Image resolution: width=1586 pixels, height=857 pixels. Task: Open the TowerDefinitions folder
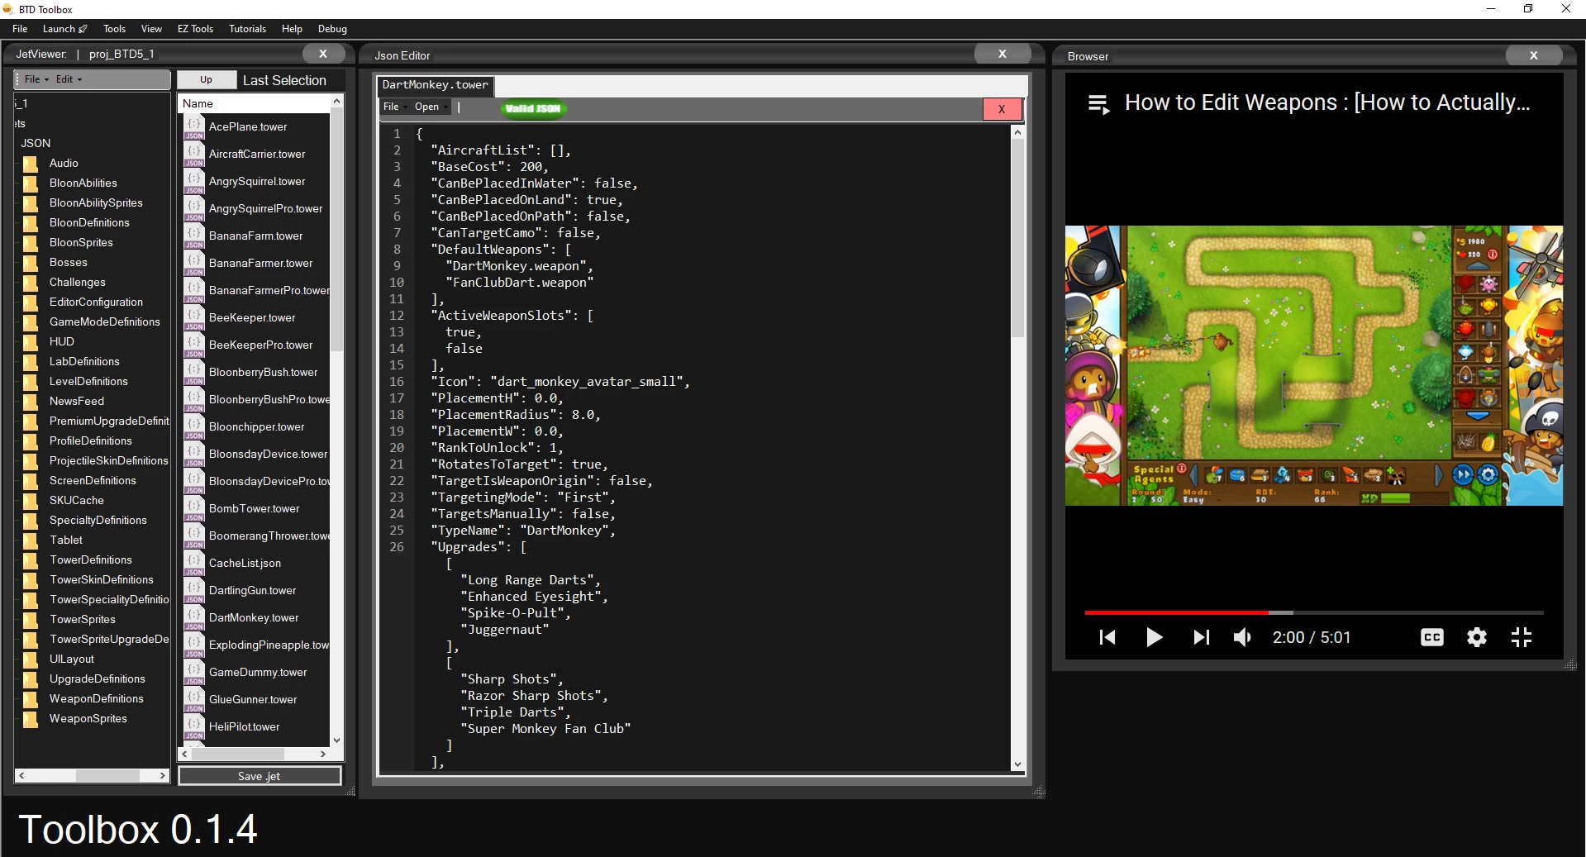[x=90, y=559]
